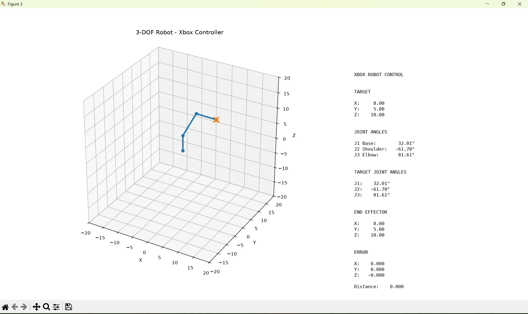Viewport: 528px width, 314px height.
Task: Click the 'TARGET' section heading
Action: [x=363, y=92]
